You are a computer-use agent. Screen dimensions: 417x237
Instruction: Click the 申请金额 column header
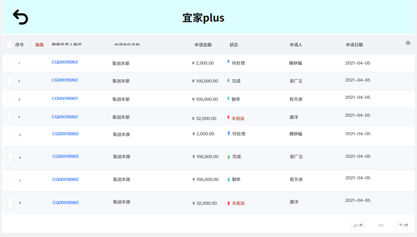tap(203, 45)
